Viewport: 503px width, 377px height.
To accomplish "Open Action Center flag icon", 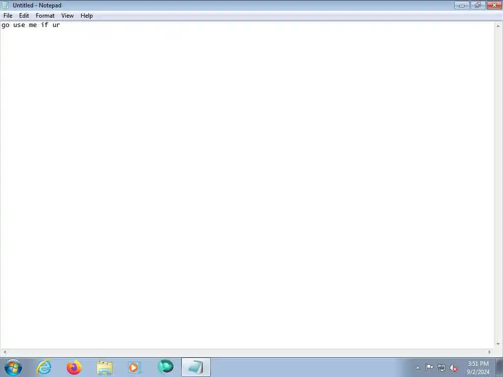I will tap(429, 368).
